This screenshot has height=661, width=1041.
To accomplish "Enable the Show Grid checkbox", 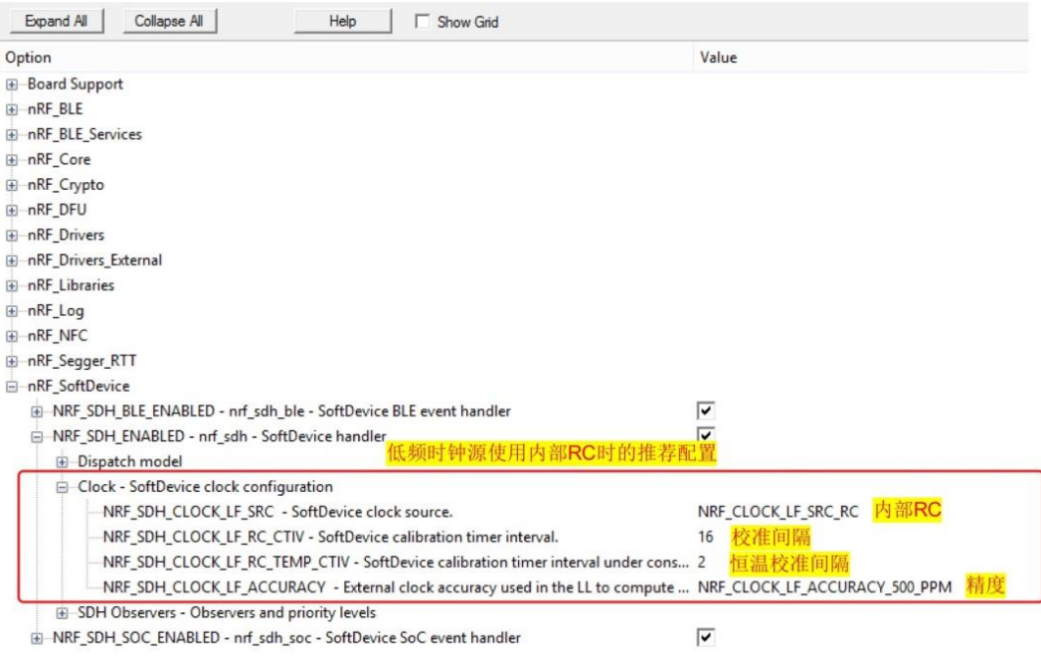I will [x=422, y=21].
